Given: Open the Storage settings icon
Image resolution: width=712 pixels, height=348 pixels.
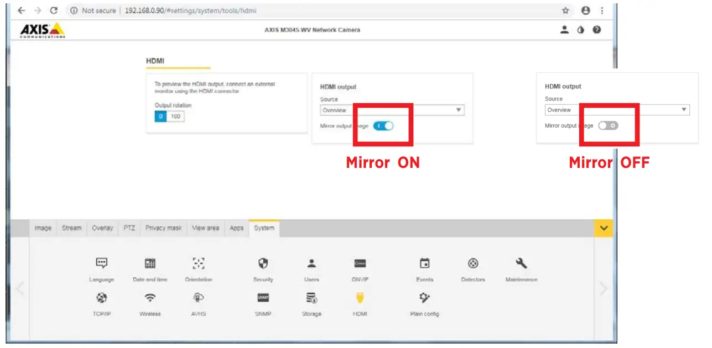Looking at the screenshot, I should tap(311, 298).
